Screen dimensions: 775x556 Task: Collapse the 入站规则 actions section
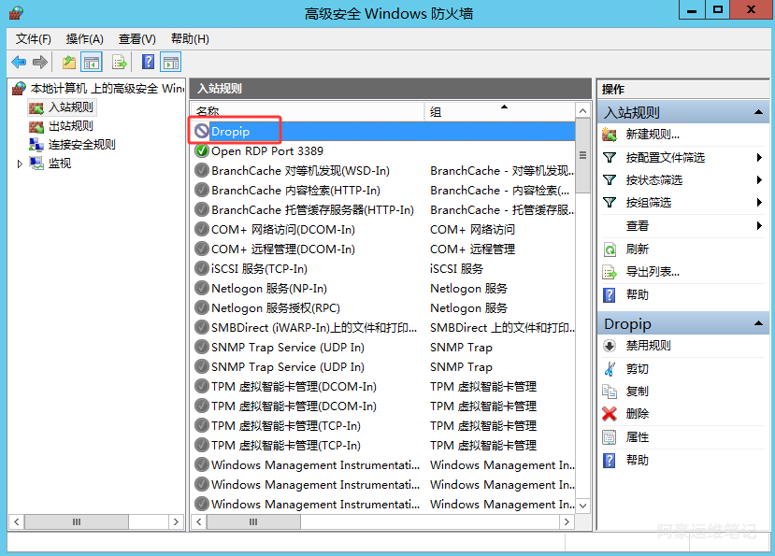click(x=758, y=112)
